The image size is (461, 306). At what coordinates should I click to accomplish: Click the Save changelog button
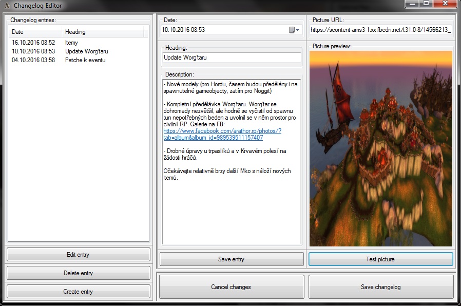(380, 287)
